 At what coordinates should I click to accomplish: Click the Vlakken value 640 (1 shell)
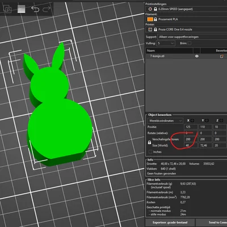tap(168, 169)
